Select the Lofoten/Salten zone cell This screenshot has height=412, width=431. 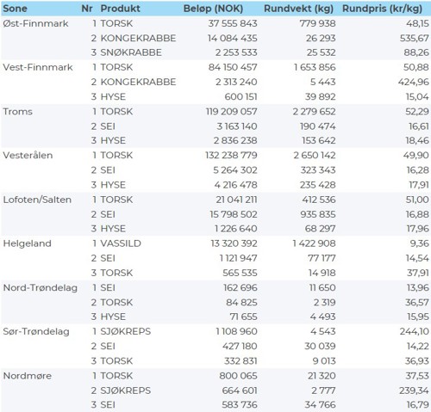[x=37, y=200]
